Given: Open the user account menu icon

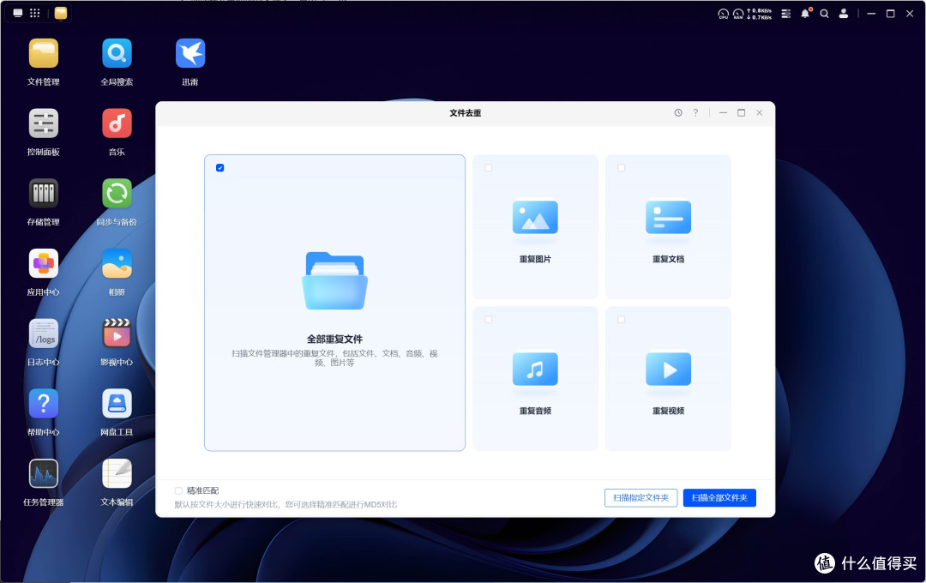Looking at the screenshot, I should click(844, 13).
